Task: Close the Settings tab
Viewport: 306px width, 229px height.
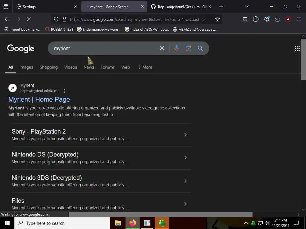Action: [75, 7]
